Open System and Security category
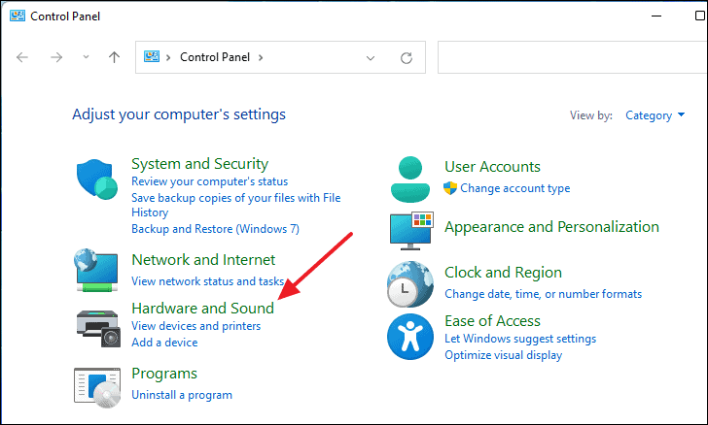708x425 pixels. 199,164
